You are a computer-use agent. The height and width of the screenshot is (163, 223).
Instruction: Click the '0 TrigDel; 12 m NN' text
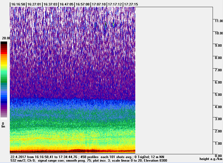click(x=149, y=157)
